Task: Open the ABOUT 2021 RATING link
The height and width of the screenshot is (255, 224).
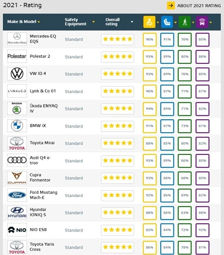Action: (199, 6)
